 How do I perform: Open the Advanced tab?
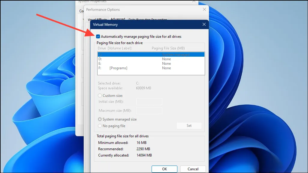pos(118,19)
